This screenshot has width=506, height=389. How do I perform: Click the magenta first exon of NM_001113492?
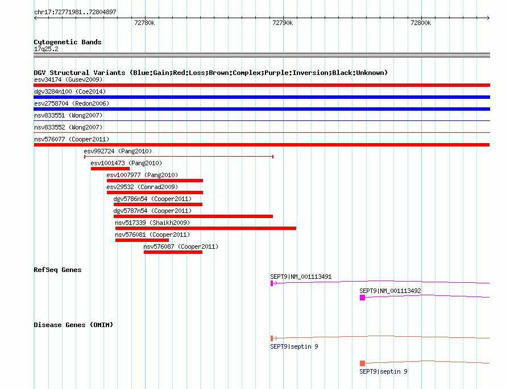coord(362,298)
